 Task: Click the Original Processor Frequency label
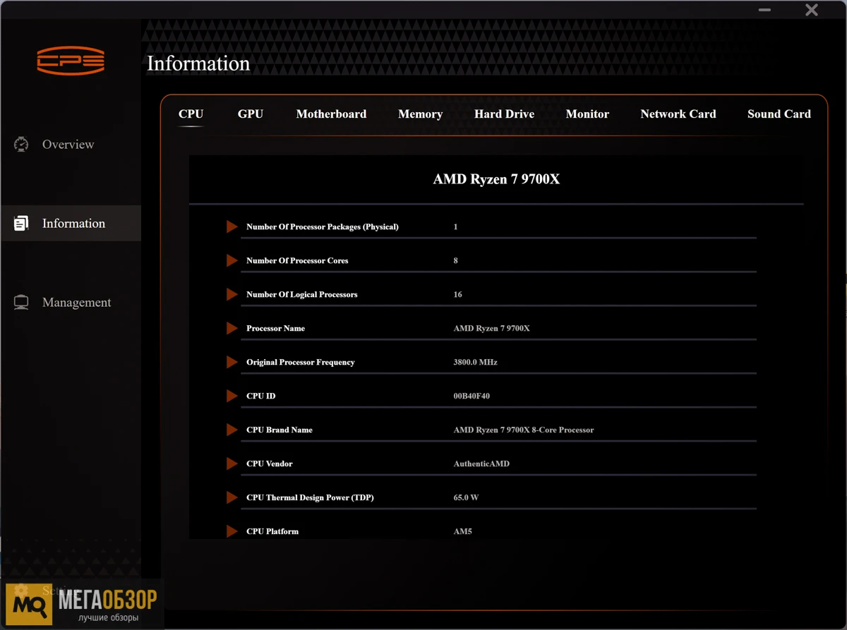coord(301,363)
